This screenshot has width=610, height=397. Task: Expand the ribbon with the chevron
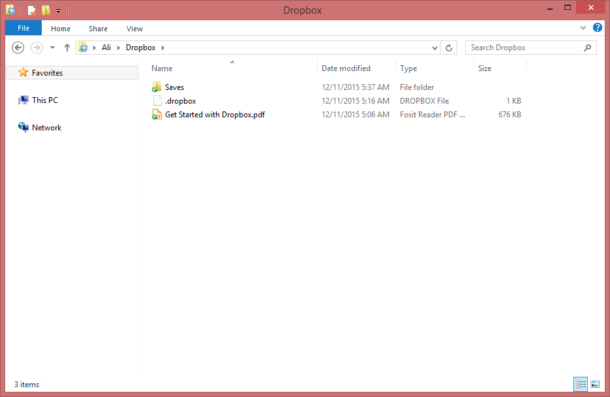click(583, 27)
